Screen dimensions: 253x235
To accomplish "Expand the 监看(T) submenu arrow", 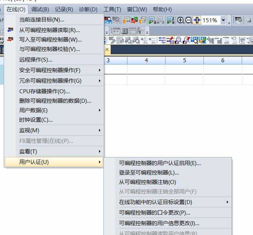I will [100, 152].
